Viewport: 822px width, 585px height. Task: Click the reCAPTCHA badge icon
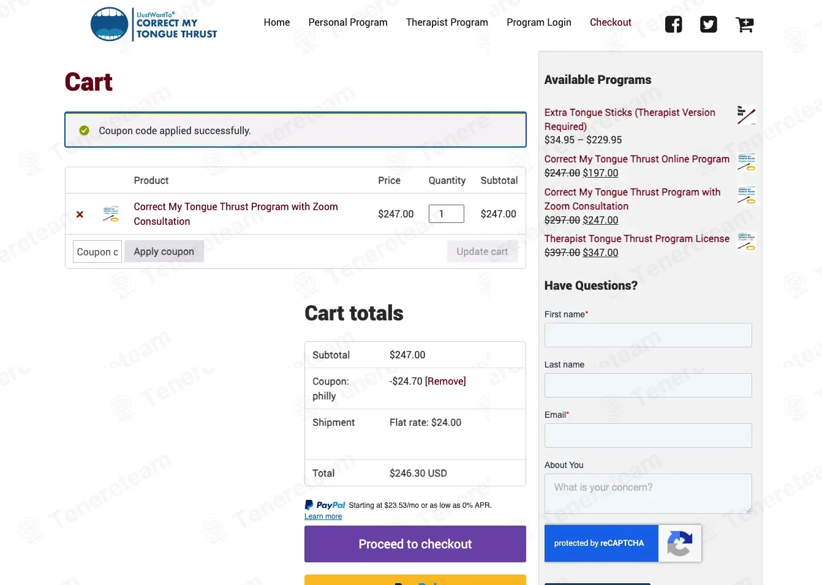679,543
